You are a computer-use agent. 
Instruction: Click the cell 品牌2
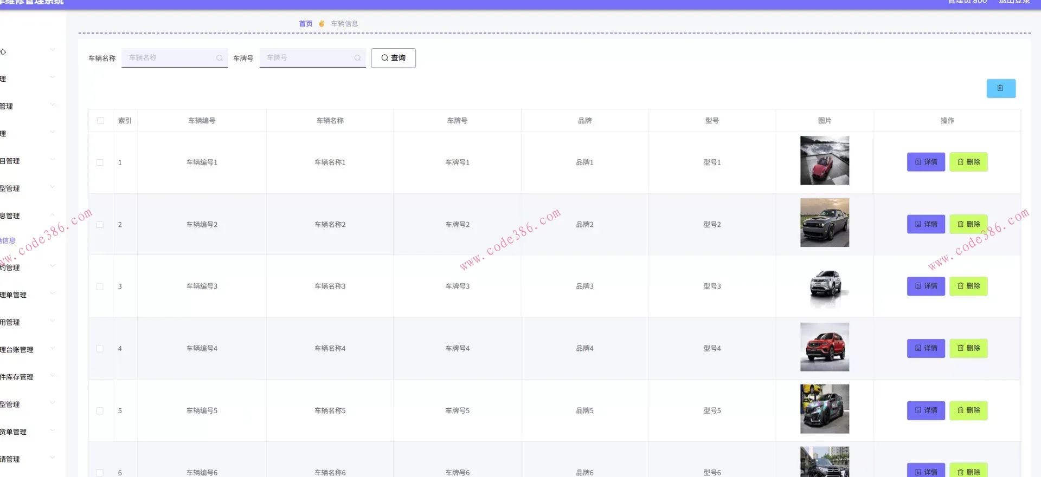tap(584, 225)
